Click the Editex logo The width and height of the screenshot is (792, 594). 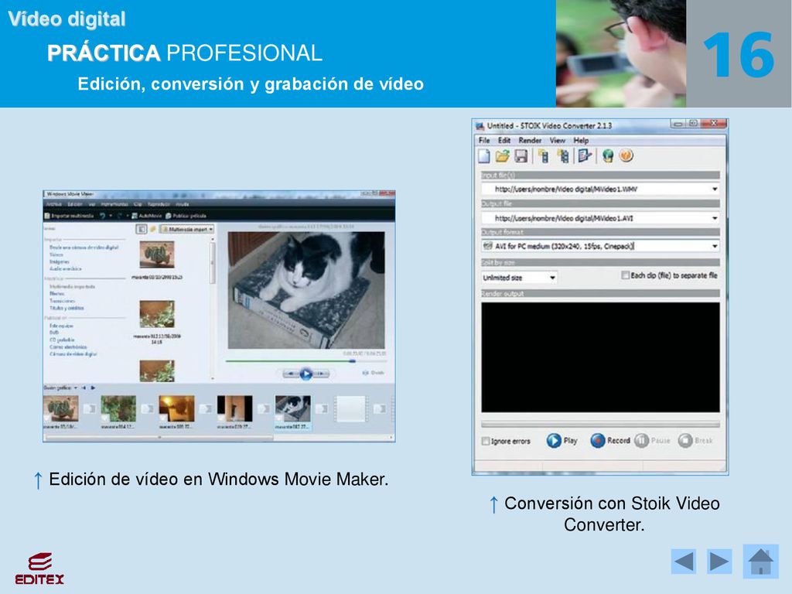tap(39, 568)
